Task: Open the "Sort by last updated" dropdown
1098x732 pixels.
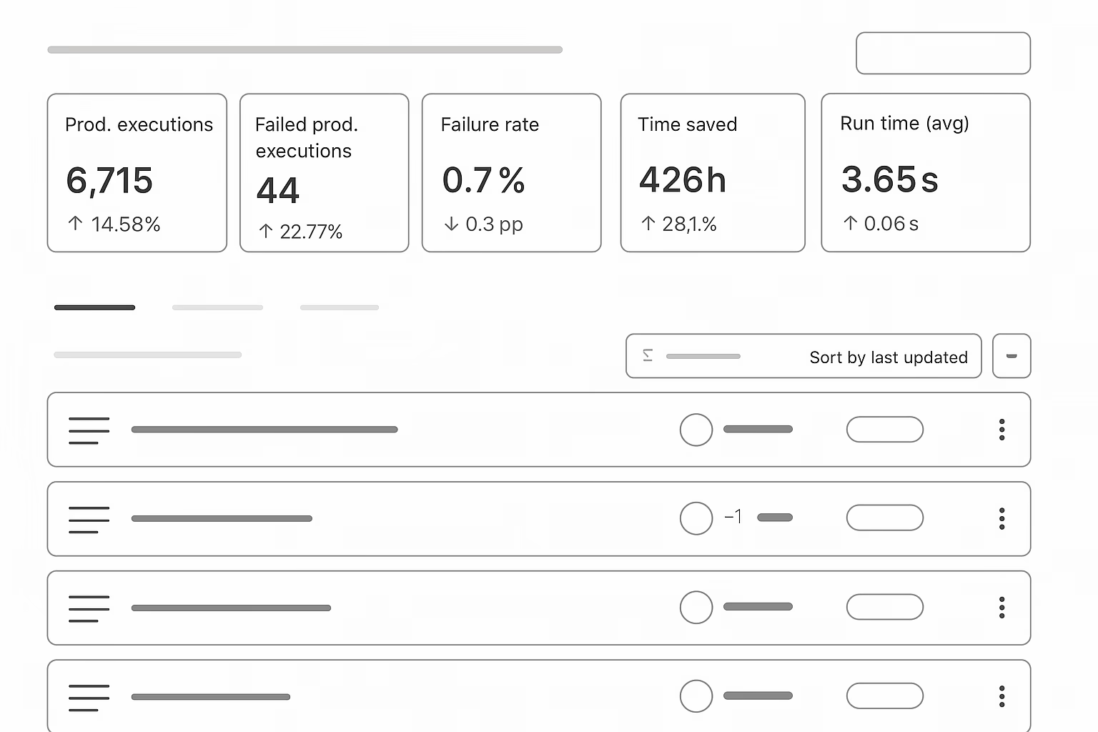Action: click(803, 356)
